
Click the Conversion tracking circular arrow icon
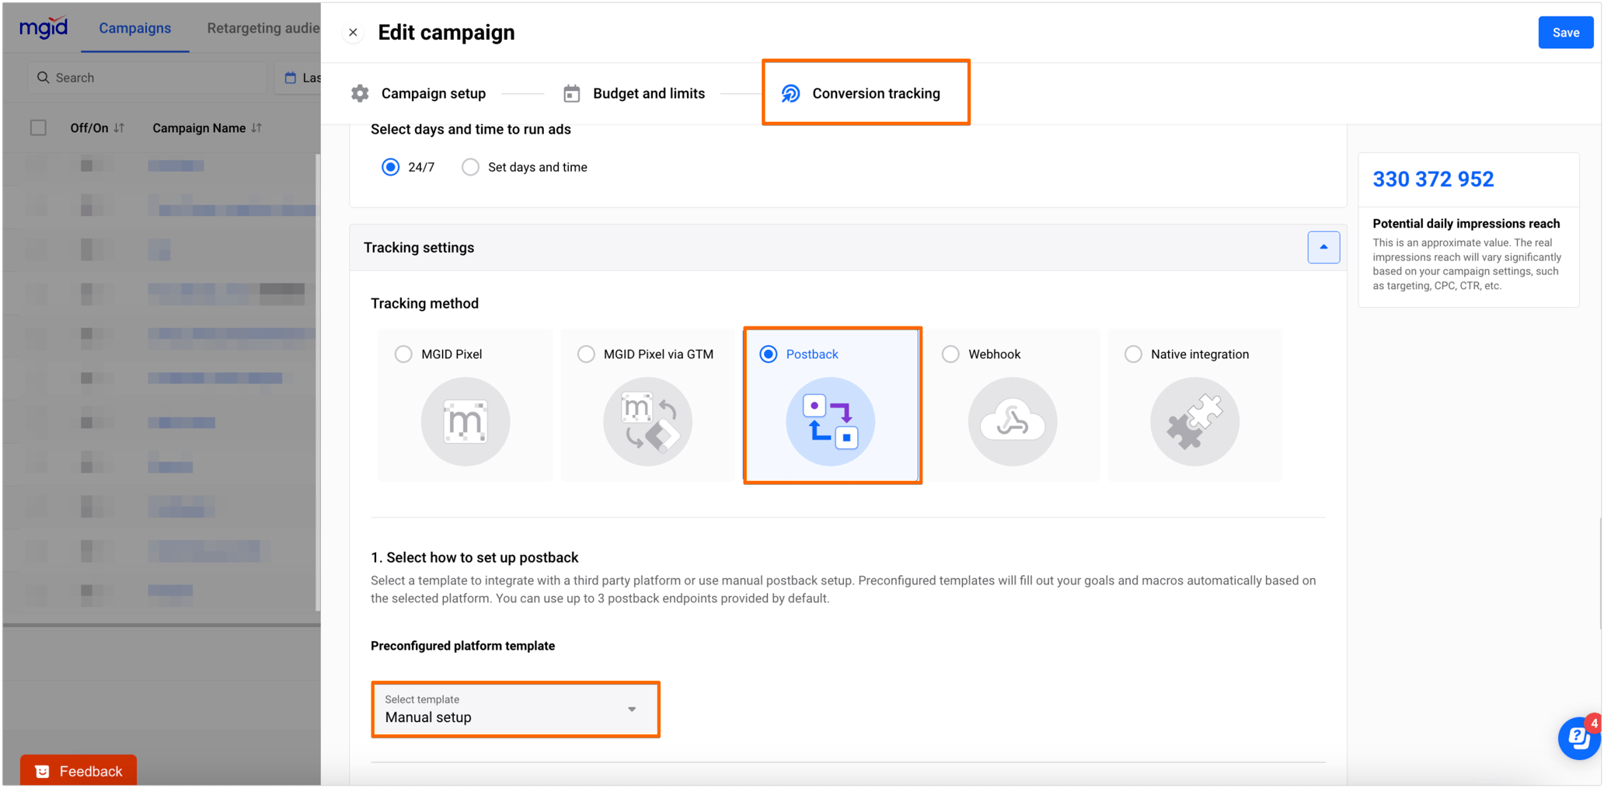coord(790,92)
